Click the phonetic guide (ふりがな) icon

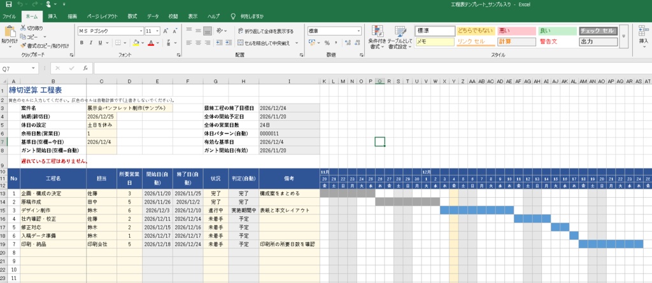pos(168,43)
